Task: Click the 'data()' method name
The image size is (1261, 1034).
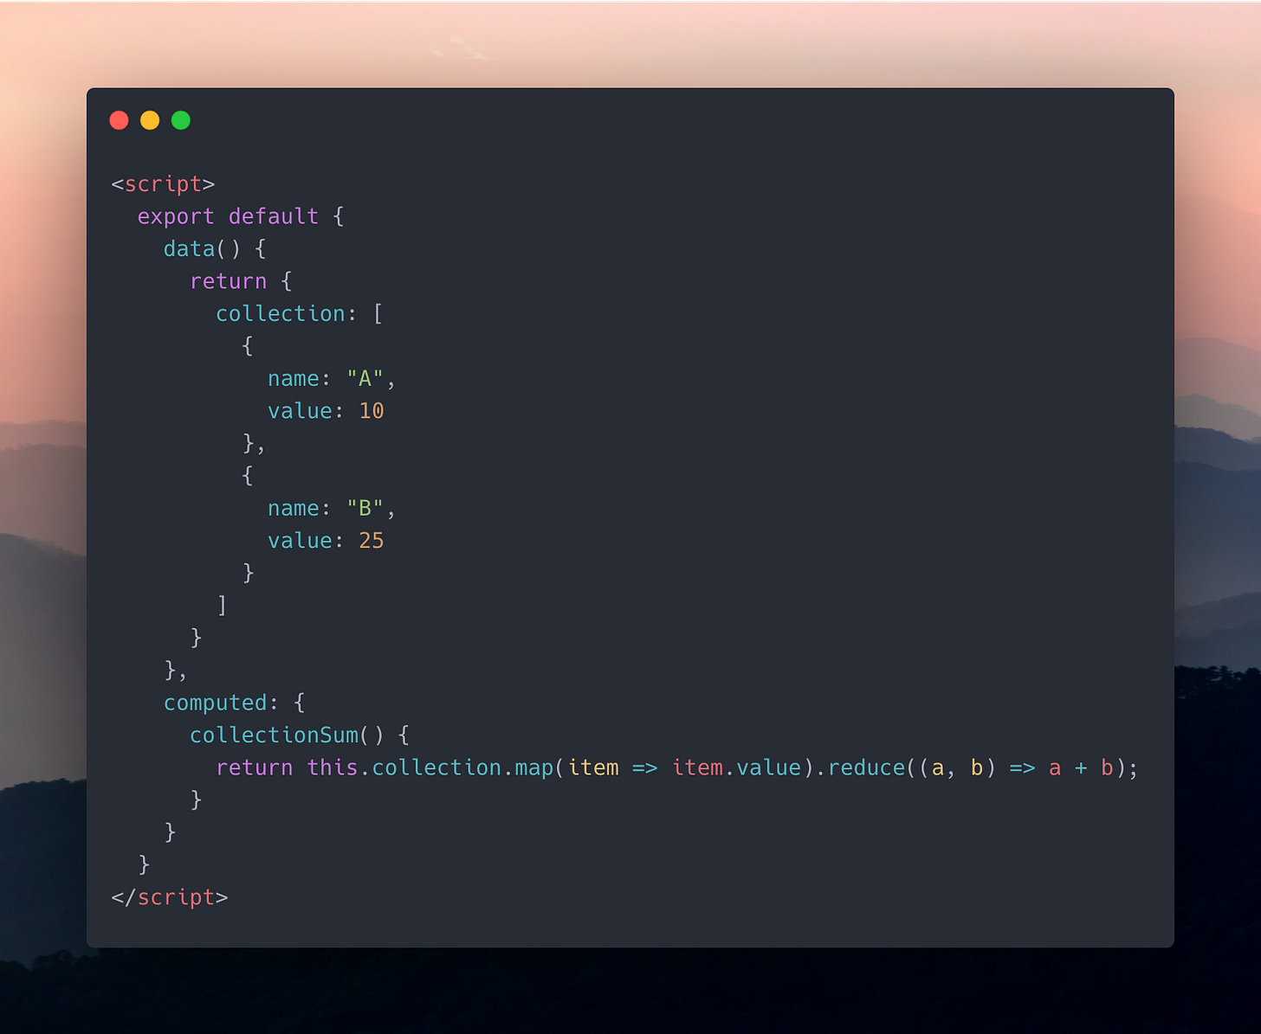Action: coord(202,249)
